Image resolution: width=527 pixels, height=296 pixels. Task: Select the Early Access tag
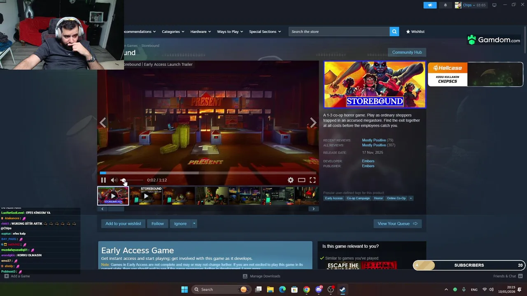coord(333,198)
